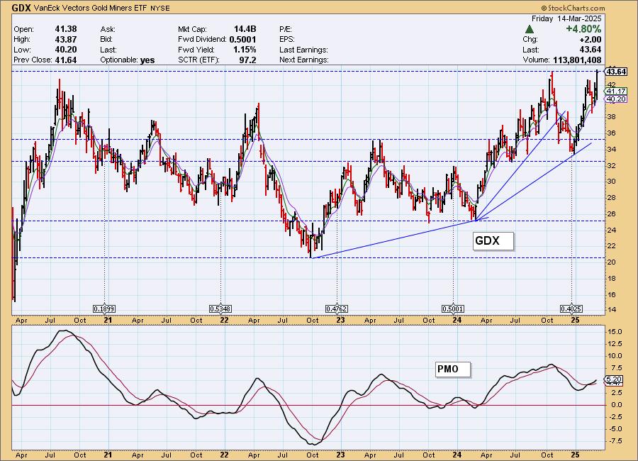Click the Fwd Dividend value in header
638x461 pixels.
(243, 39)
